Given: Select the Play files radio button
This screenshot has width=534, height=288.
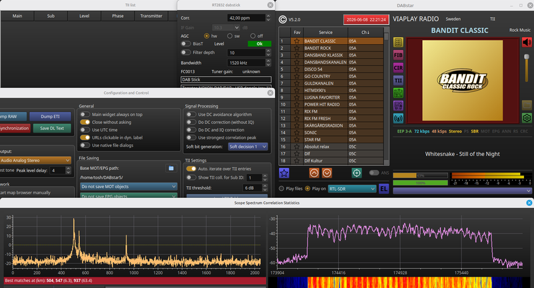Looking at the screenshot, I should coord(281,189).
